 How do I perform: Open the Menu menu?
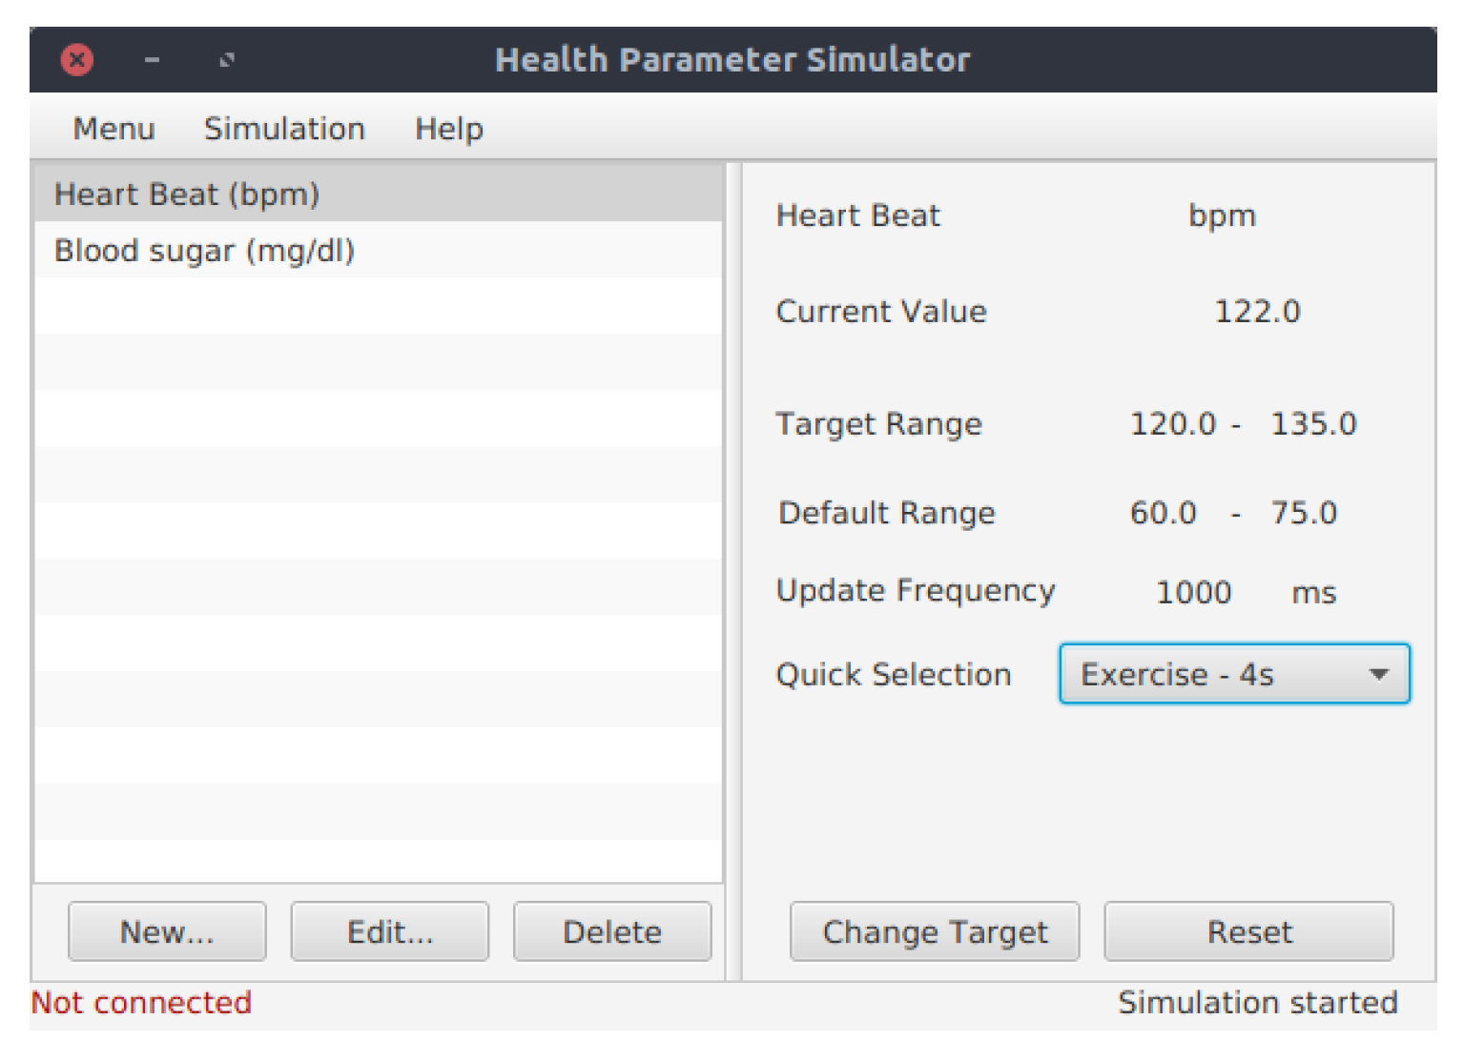tap(113, 129)
